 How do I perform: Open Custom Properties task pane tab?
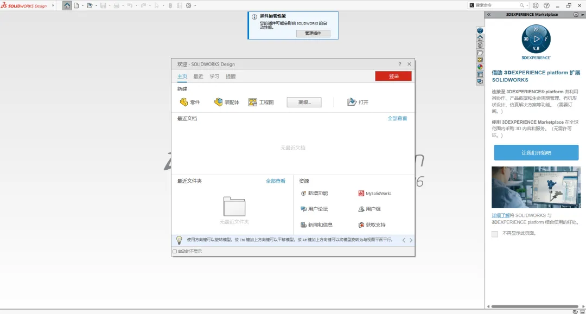coord(480,74)
